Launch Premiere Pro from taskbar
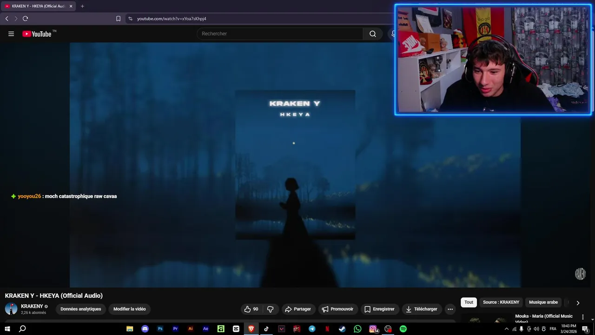This screenshot has width=595, height=335. (x=175, y=329)
